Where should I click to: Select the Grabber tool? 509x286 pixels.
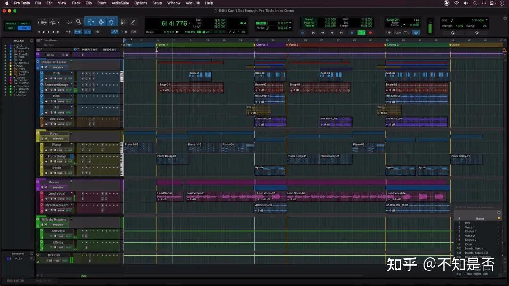click(x=111, y=22)
